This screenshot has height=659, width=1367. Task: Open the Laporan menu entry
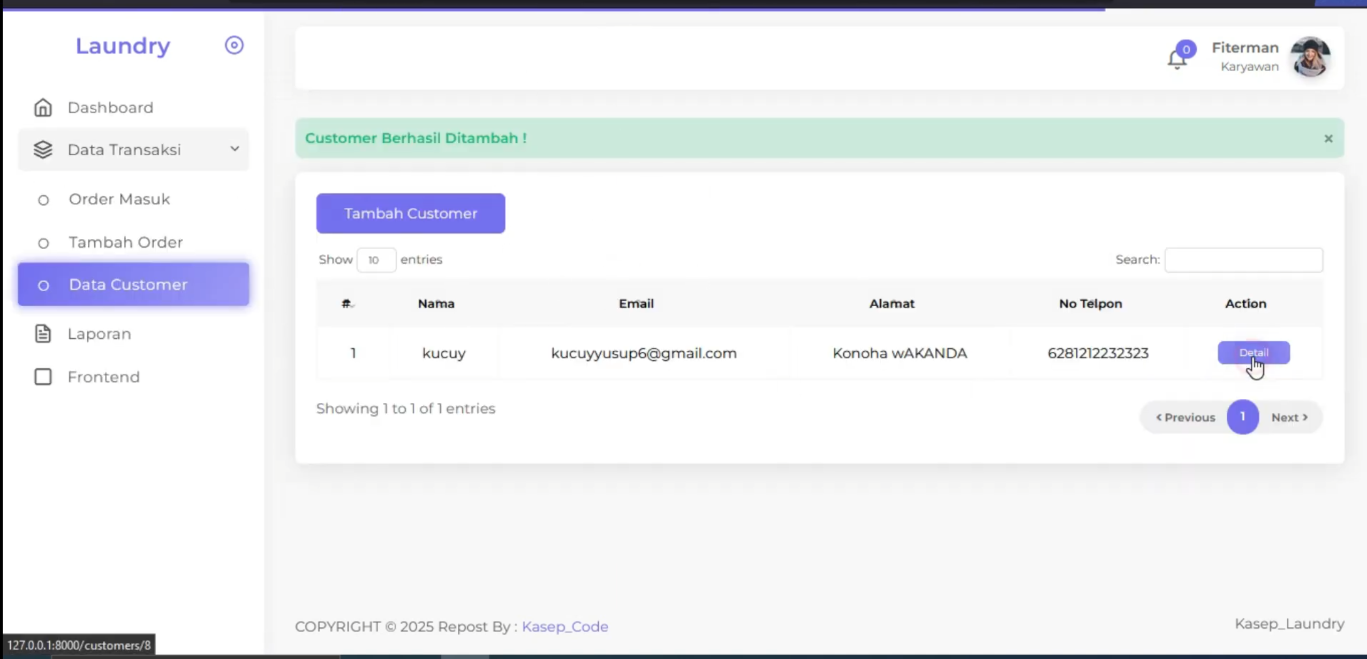pyautogui.click(x=133, y=334)
